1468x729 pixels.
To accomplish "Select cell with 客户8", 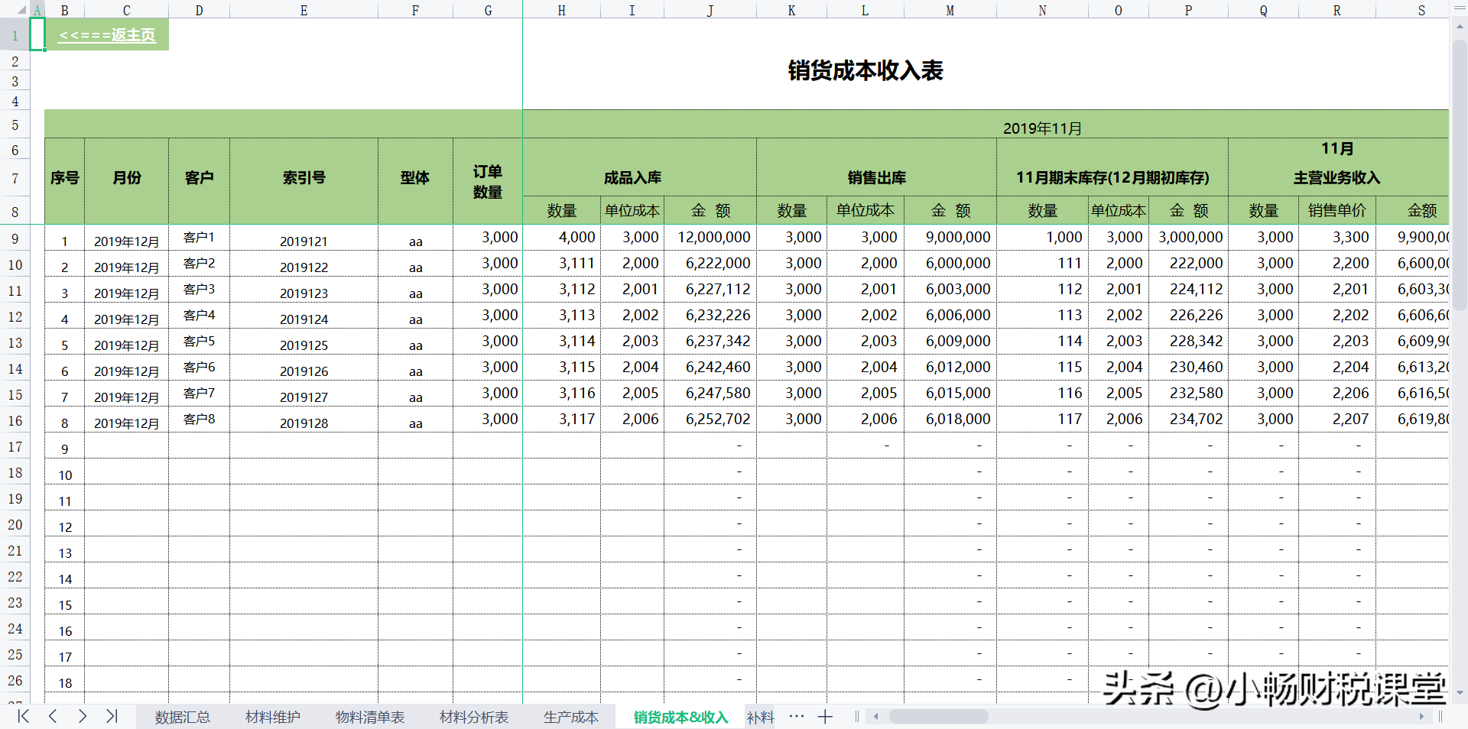I will pyautogui.click(x=199, y=420).
